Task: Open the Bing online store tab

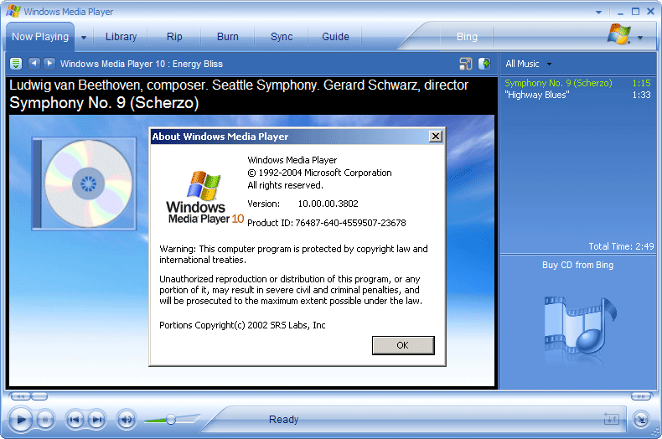Action: pos(467,37)
